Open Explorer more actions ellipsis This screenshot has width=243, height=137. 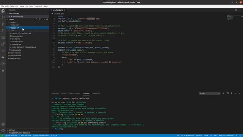[46, 10]
